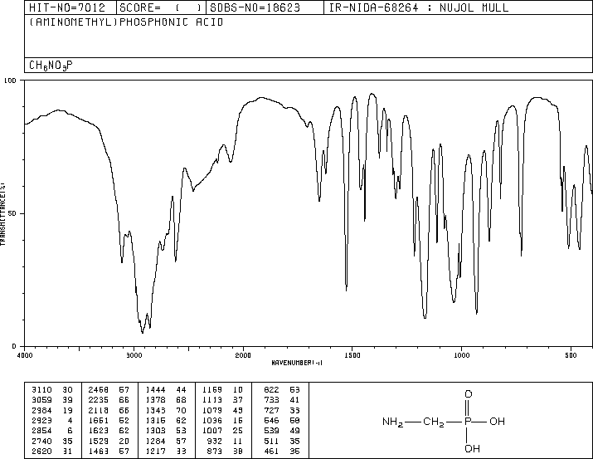Click peak value 1284 in the table
Viewport: 593px width, 459px height.
[x=155, y=441]
